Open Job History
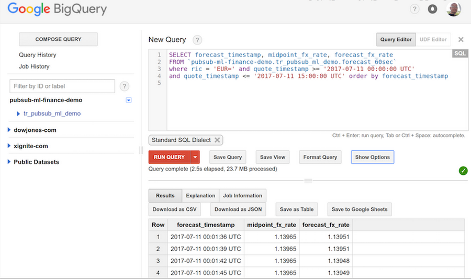 tap(34, 66)
